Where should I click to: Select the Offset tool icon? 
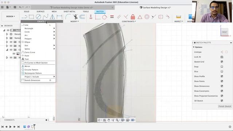(82, 17)
